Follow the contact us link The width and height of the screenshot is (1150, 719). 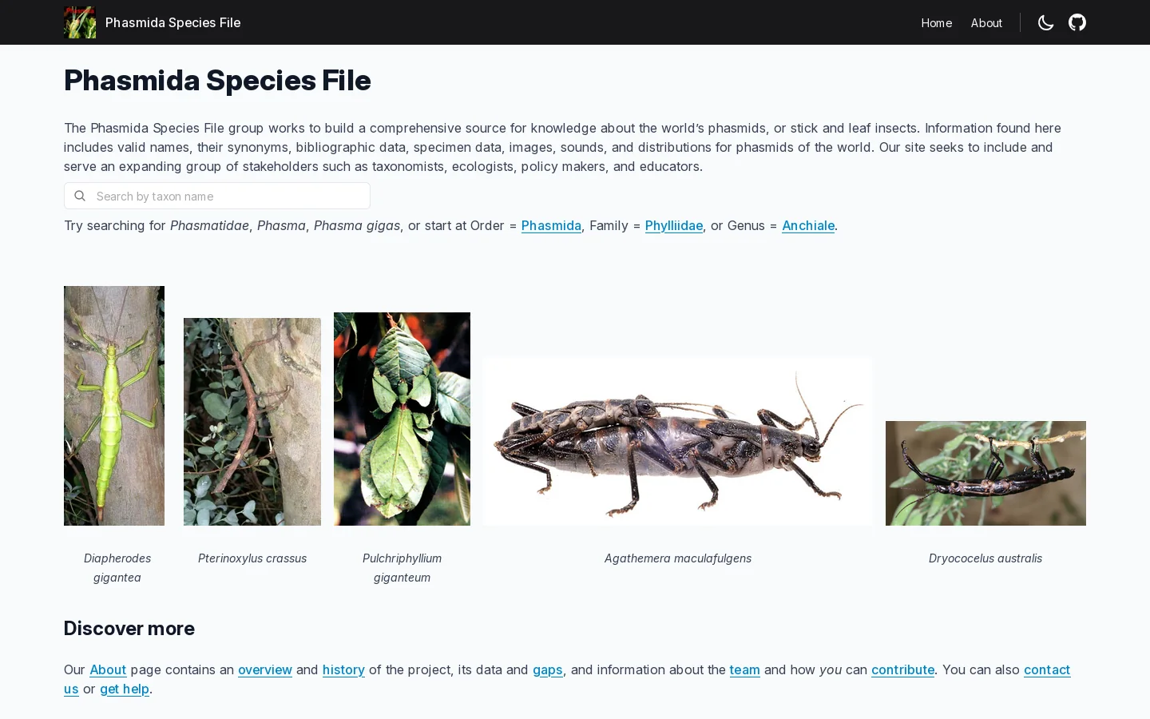(1047, 669)
